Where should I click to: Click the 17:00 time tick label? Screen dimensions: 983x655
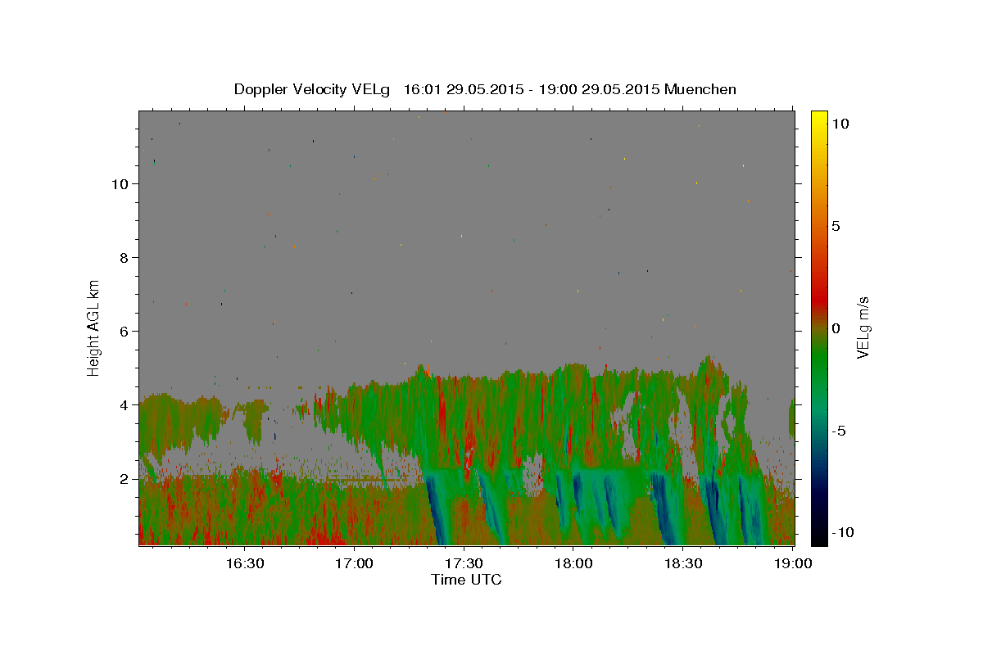(354, 563)
